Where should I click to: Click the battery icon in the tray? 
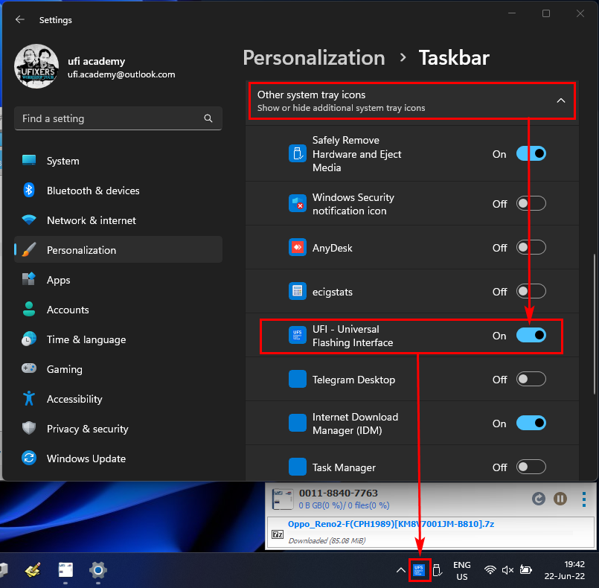coord(526,570)
